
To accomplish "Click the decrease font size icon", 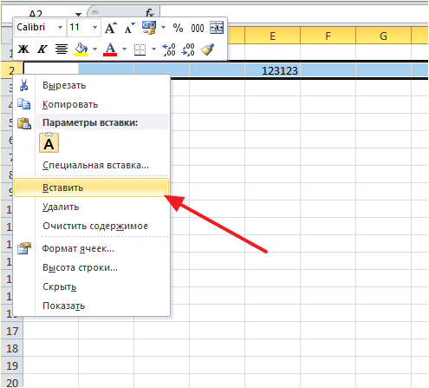I will tap(129, 28).
